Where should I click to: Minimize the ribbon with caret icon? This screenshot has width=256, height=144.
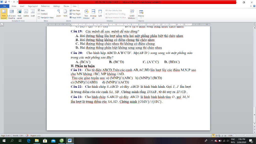click(x=251, y=6)
